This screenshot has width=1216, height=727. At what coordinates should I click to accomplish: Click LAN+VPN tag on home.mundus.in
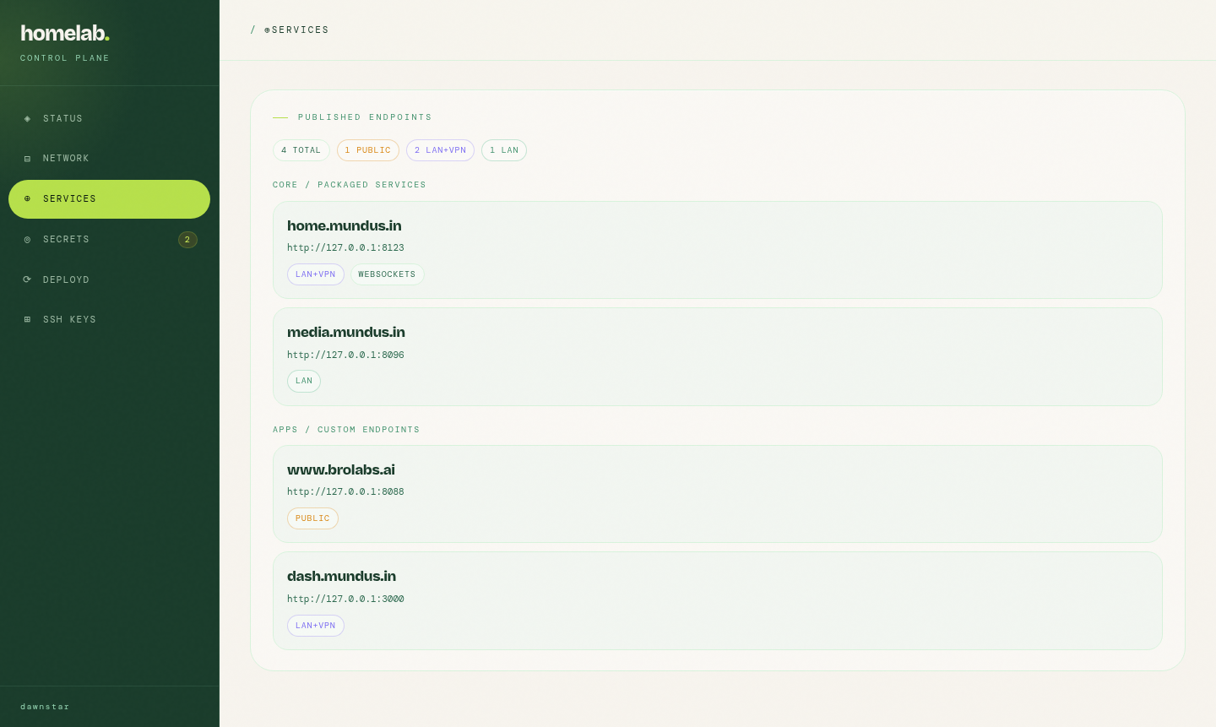coord(316,274)
